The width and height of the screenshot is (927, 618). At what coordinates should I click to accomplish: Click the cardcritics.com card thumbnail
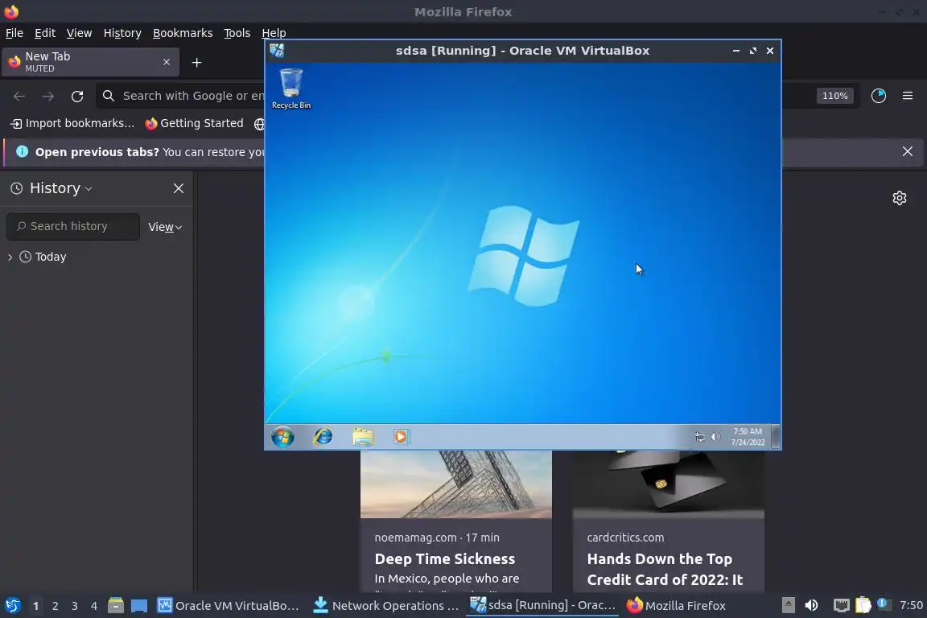point(668,484)
